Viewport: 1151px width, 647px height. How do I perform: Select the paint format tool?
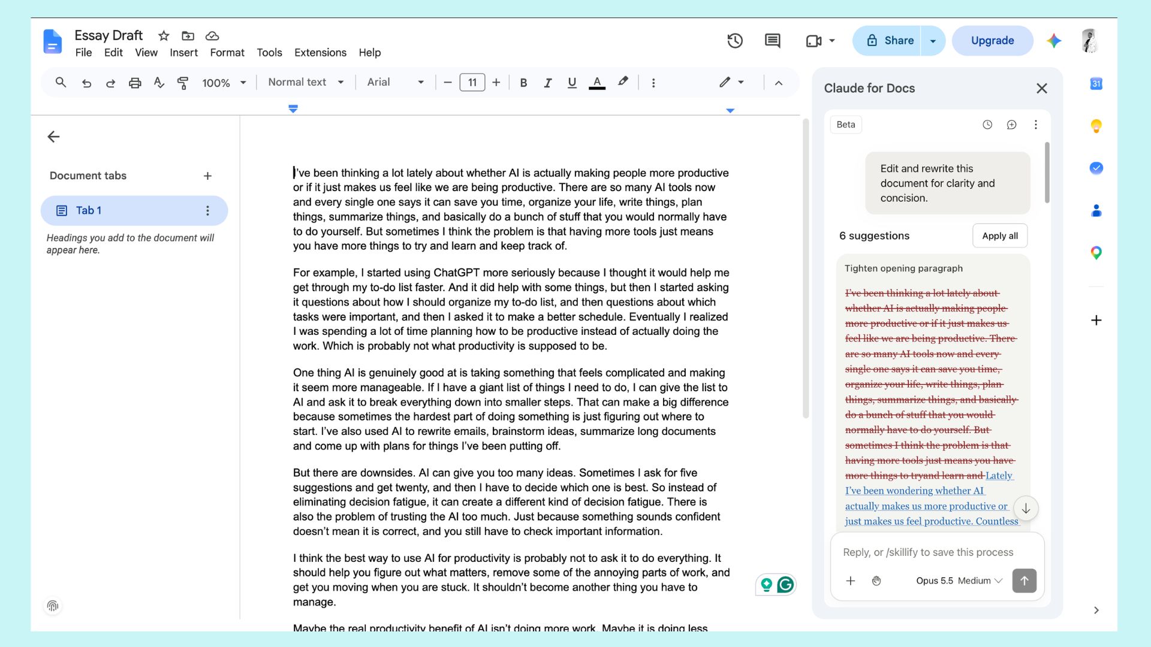183,83
